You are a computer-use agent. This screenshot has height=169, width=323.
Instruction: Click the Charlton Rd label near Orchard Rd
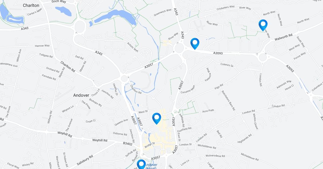coord(68,67)
